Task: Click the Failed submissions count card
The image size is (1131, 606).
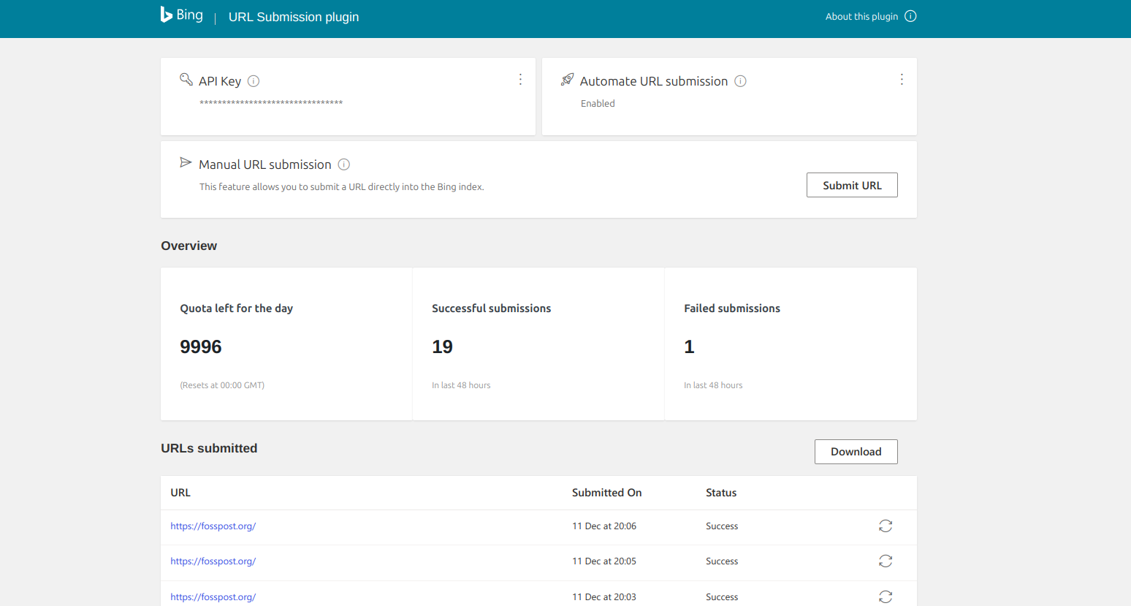Action: [x=791, y=344]
